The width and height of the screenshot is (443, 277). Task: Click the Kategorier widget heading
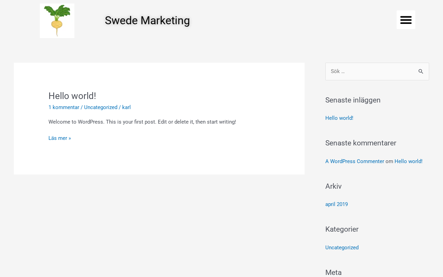pyautogui.click(x=342, y=229)
